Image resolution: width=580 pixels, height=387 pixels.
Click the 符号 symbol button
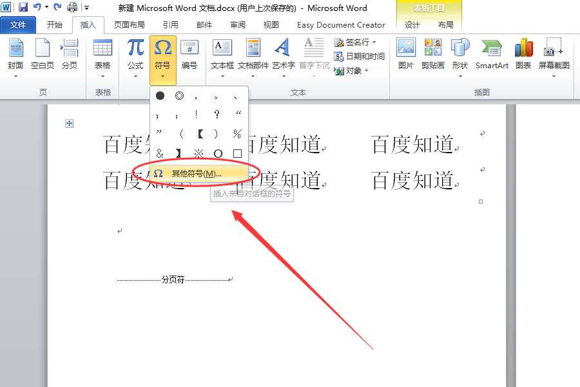[x=163, y=61]
